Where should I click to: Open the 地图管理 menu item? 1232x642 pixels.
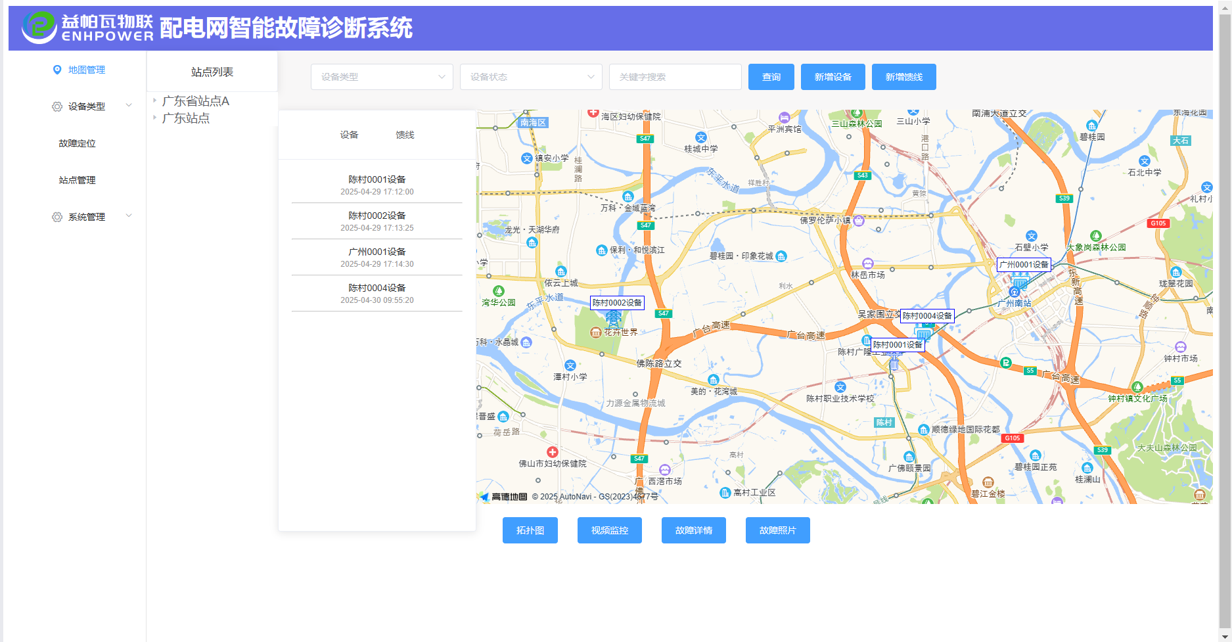click(x=78, y=70)
